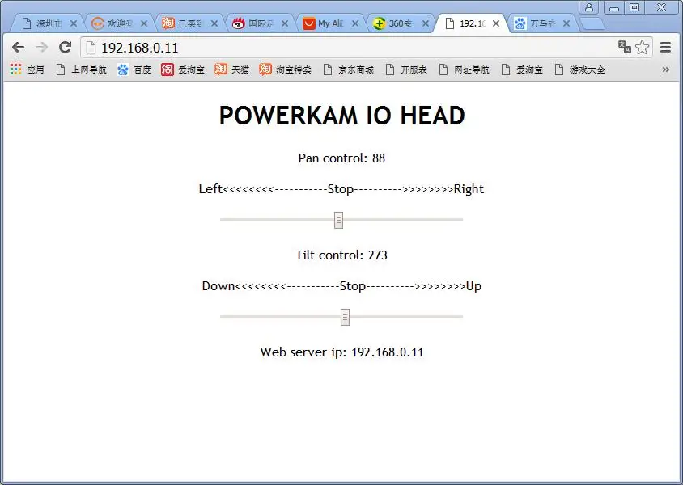Click the Down-Stop-Up direction label
This screenshot has width=683, height=485.
point(341,286)
